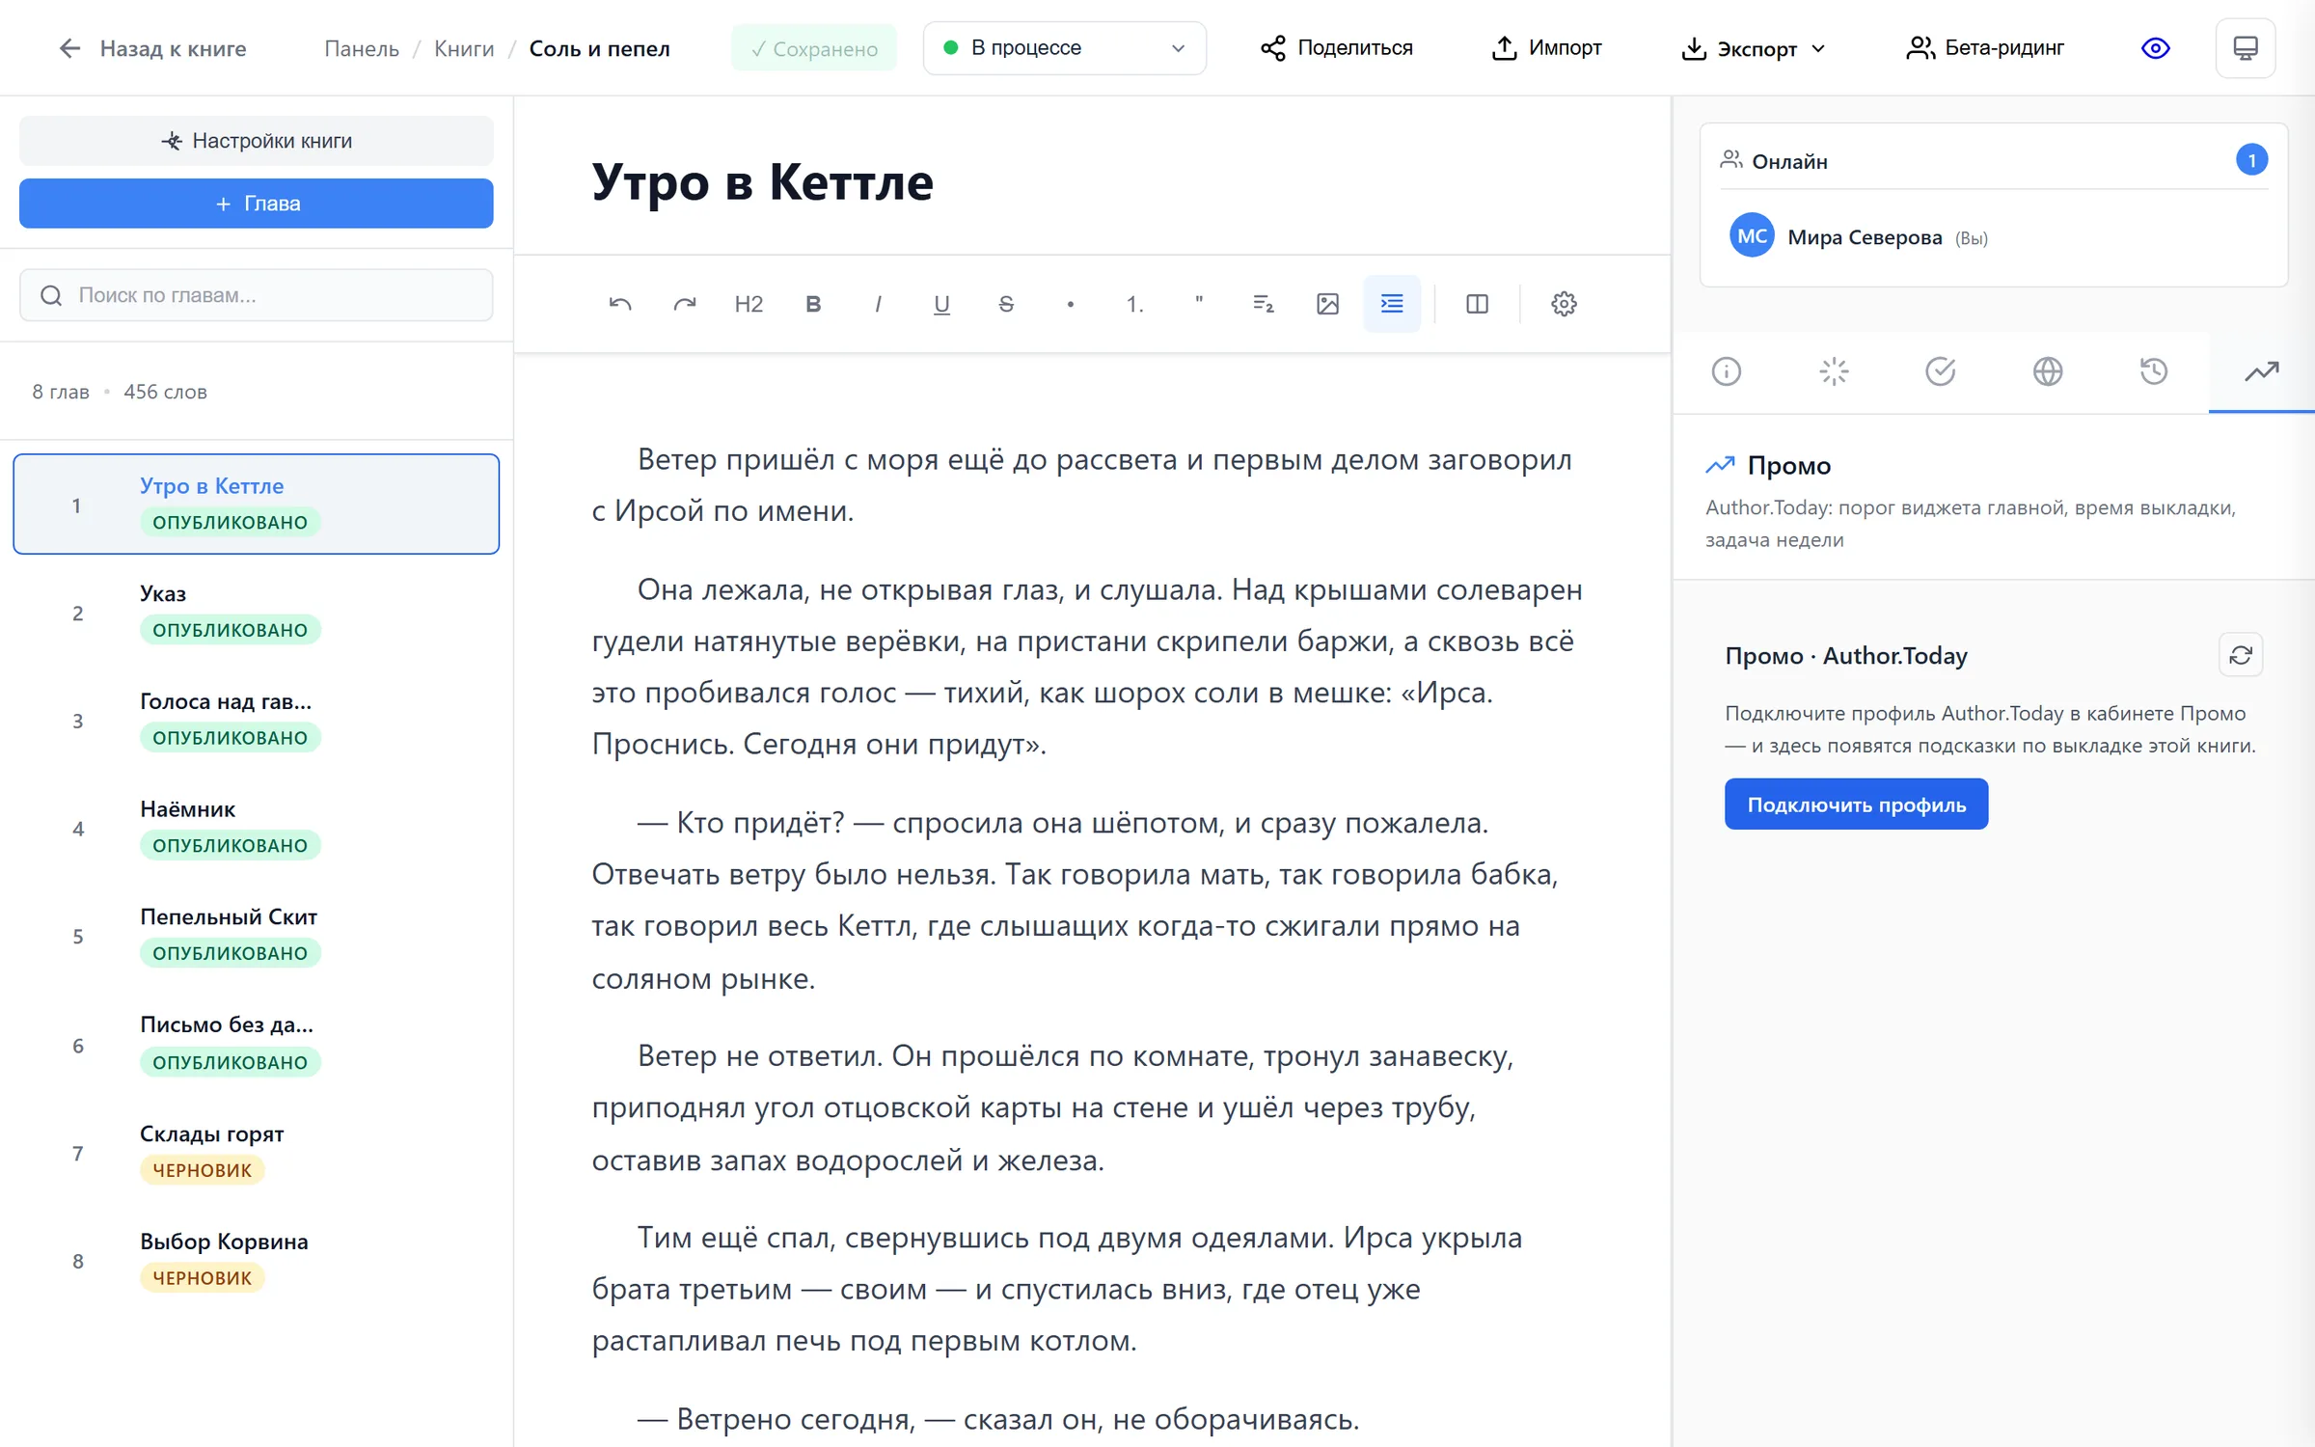Screen dimensions: 2315x1447
Task: Open the Панель breadcrumb
Action: tap(362, 48)
